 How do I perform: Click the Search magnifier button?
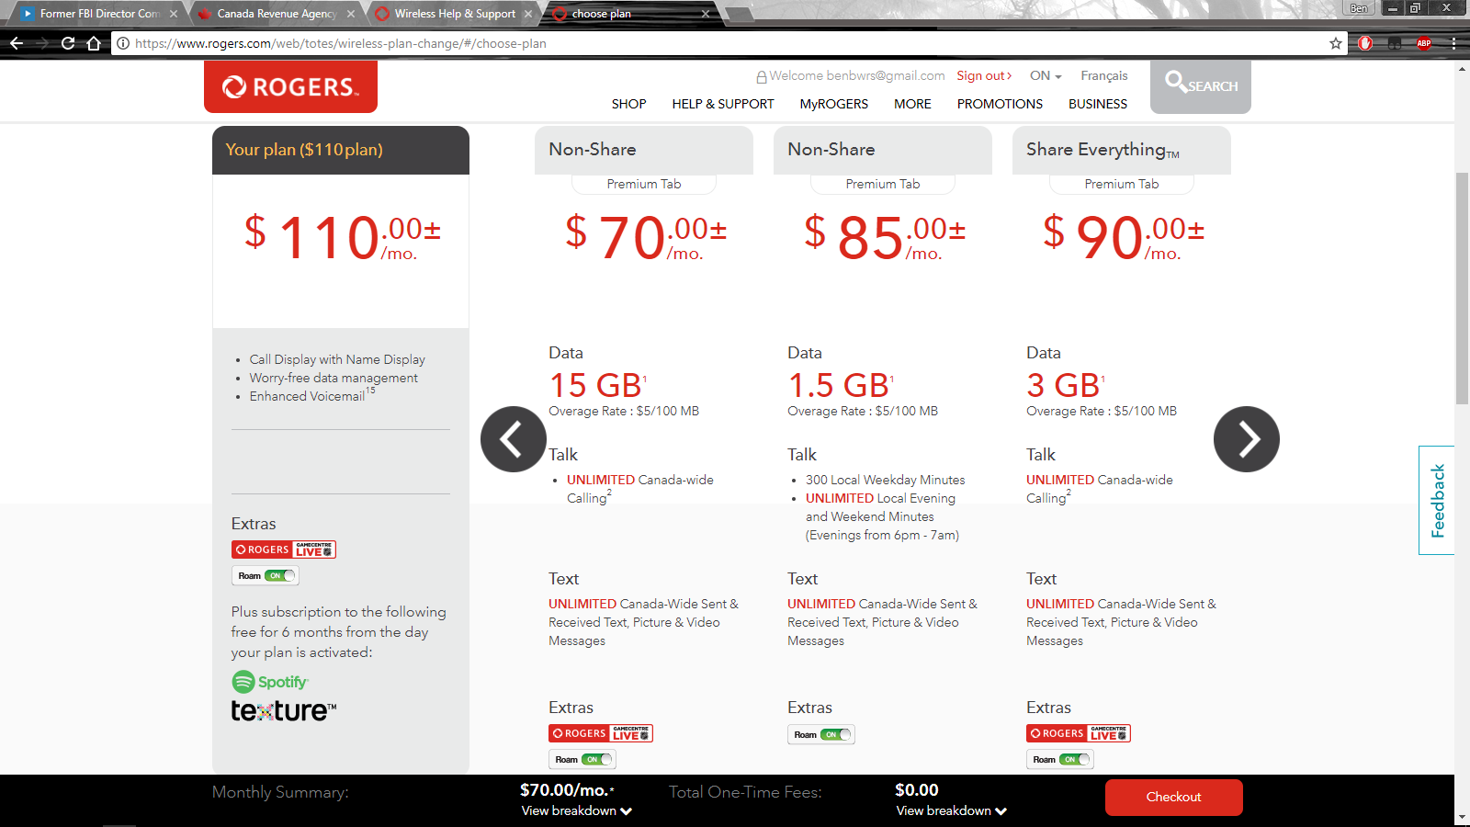tap(1201, 86)
